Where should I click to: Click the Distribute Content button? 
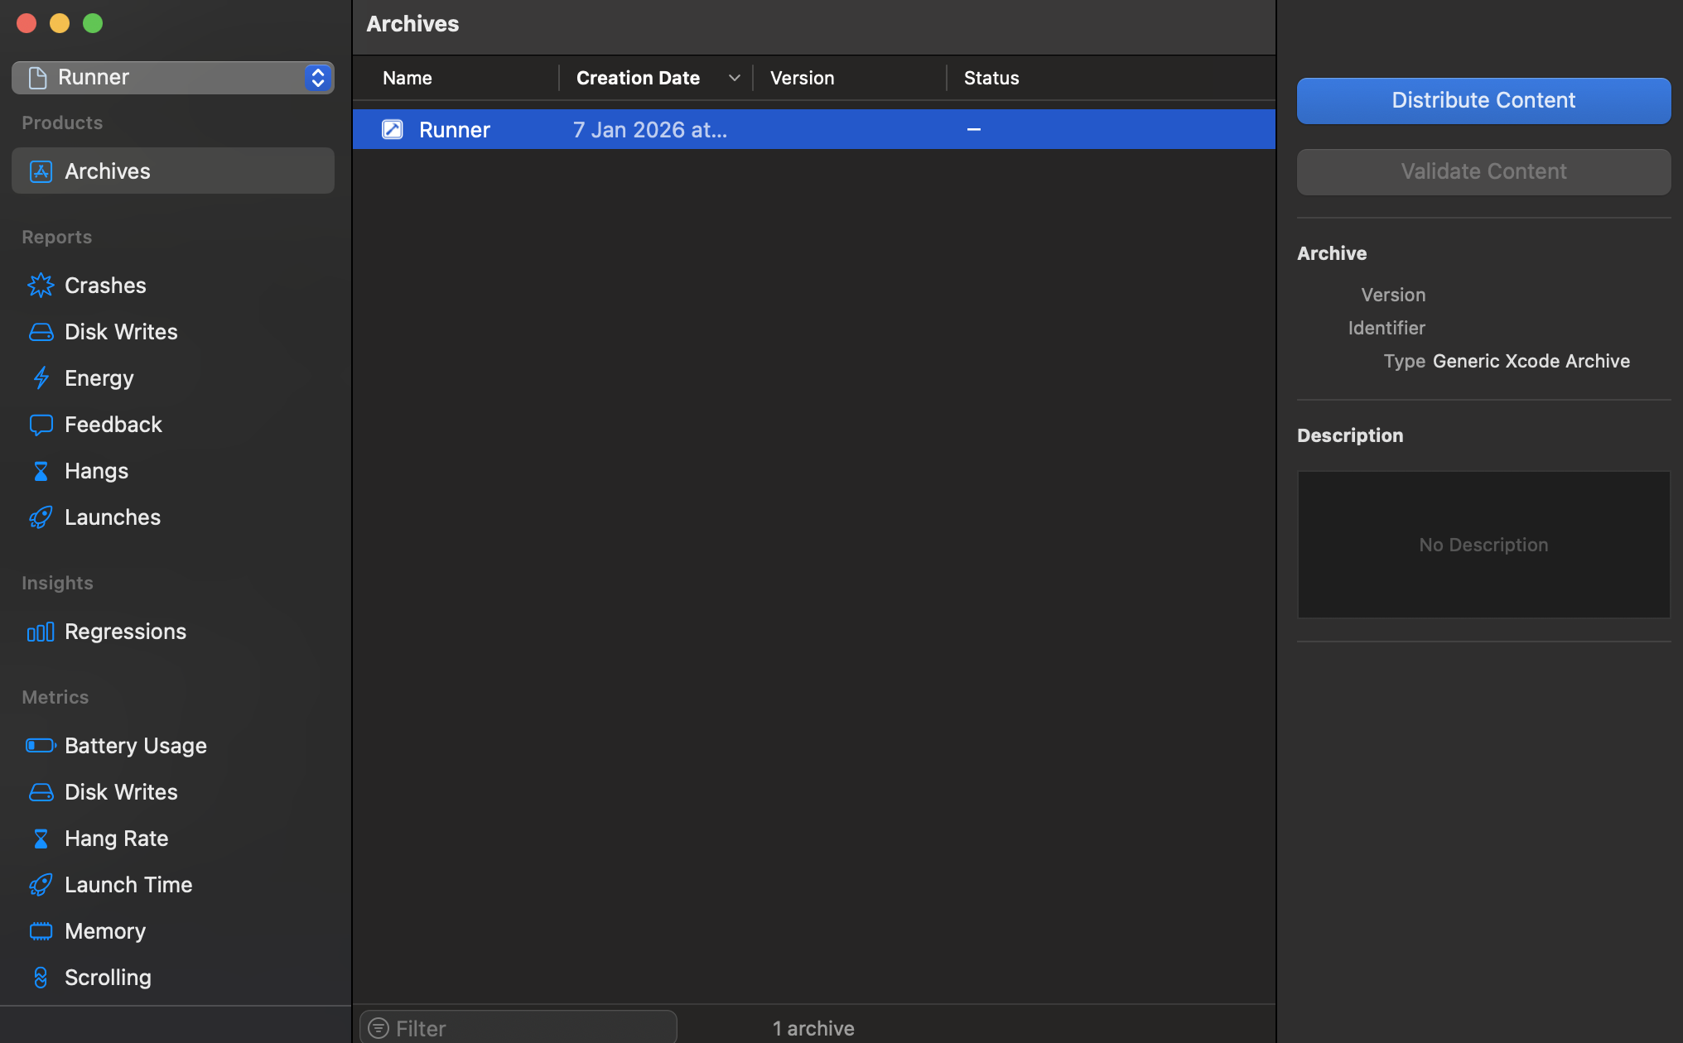pos(1483,100)
